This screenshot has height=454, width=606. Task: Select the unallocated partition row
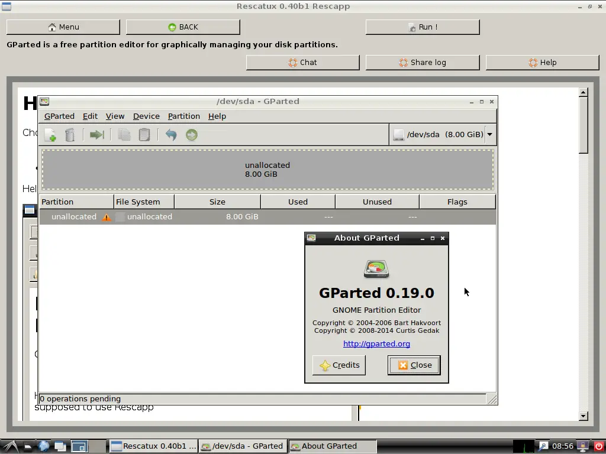tap(267, 217)
